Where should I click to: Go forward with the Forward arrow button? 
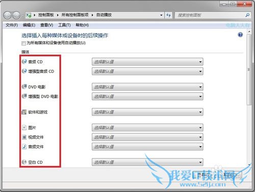click(x=16, y=15)
